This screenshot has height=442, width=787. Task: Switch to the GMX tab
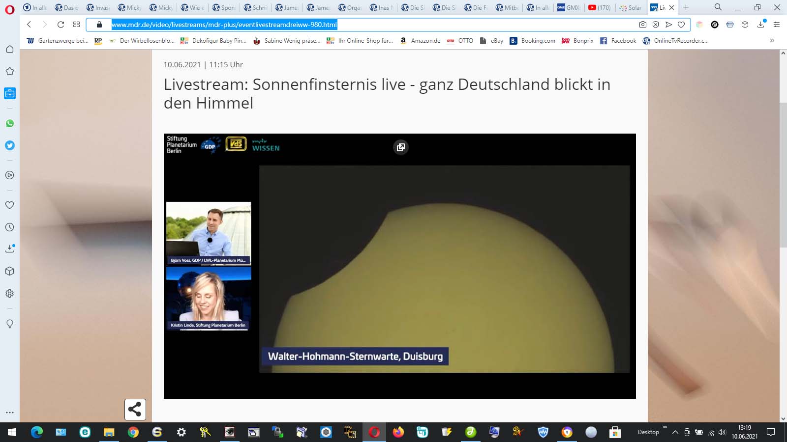[x=568, y=7]
